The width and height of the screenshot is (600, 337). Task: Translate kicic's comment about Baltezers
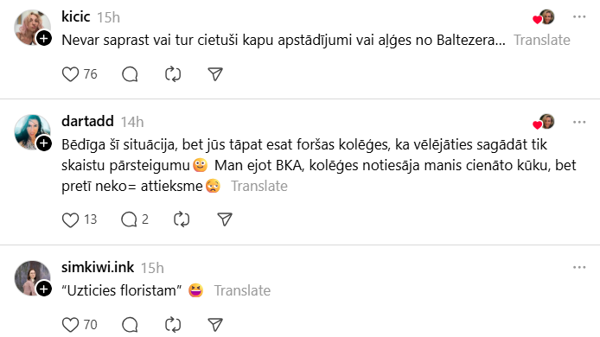click(541, 40)
